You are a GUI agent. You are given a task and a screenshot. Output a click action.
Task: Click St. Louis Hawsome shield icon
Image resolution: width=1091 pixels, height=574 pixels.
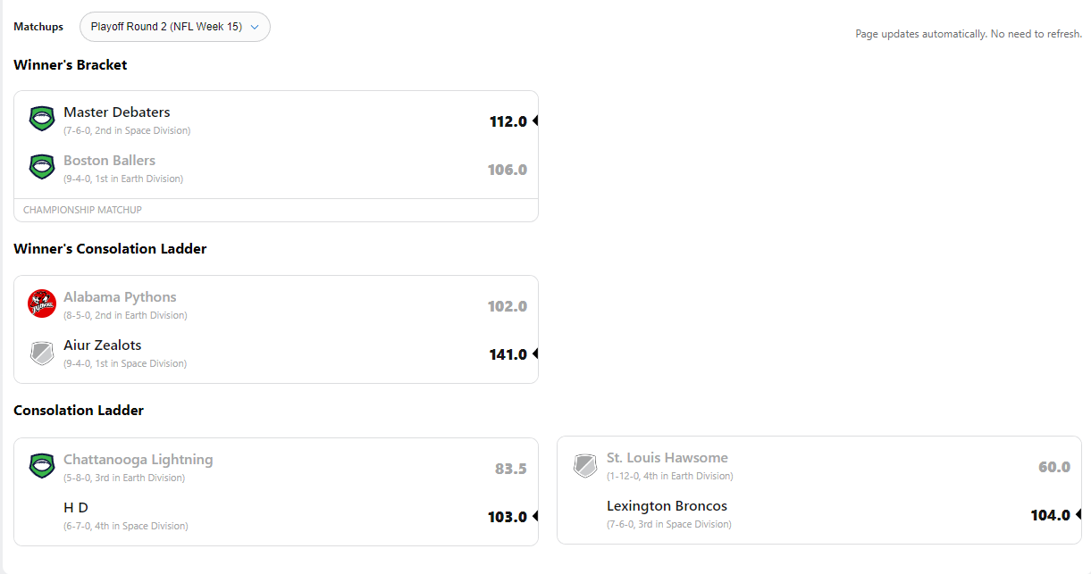click(585, 464)
